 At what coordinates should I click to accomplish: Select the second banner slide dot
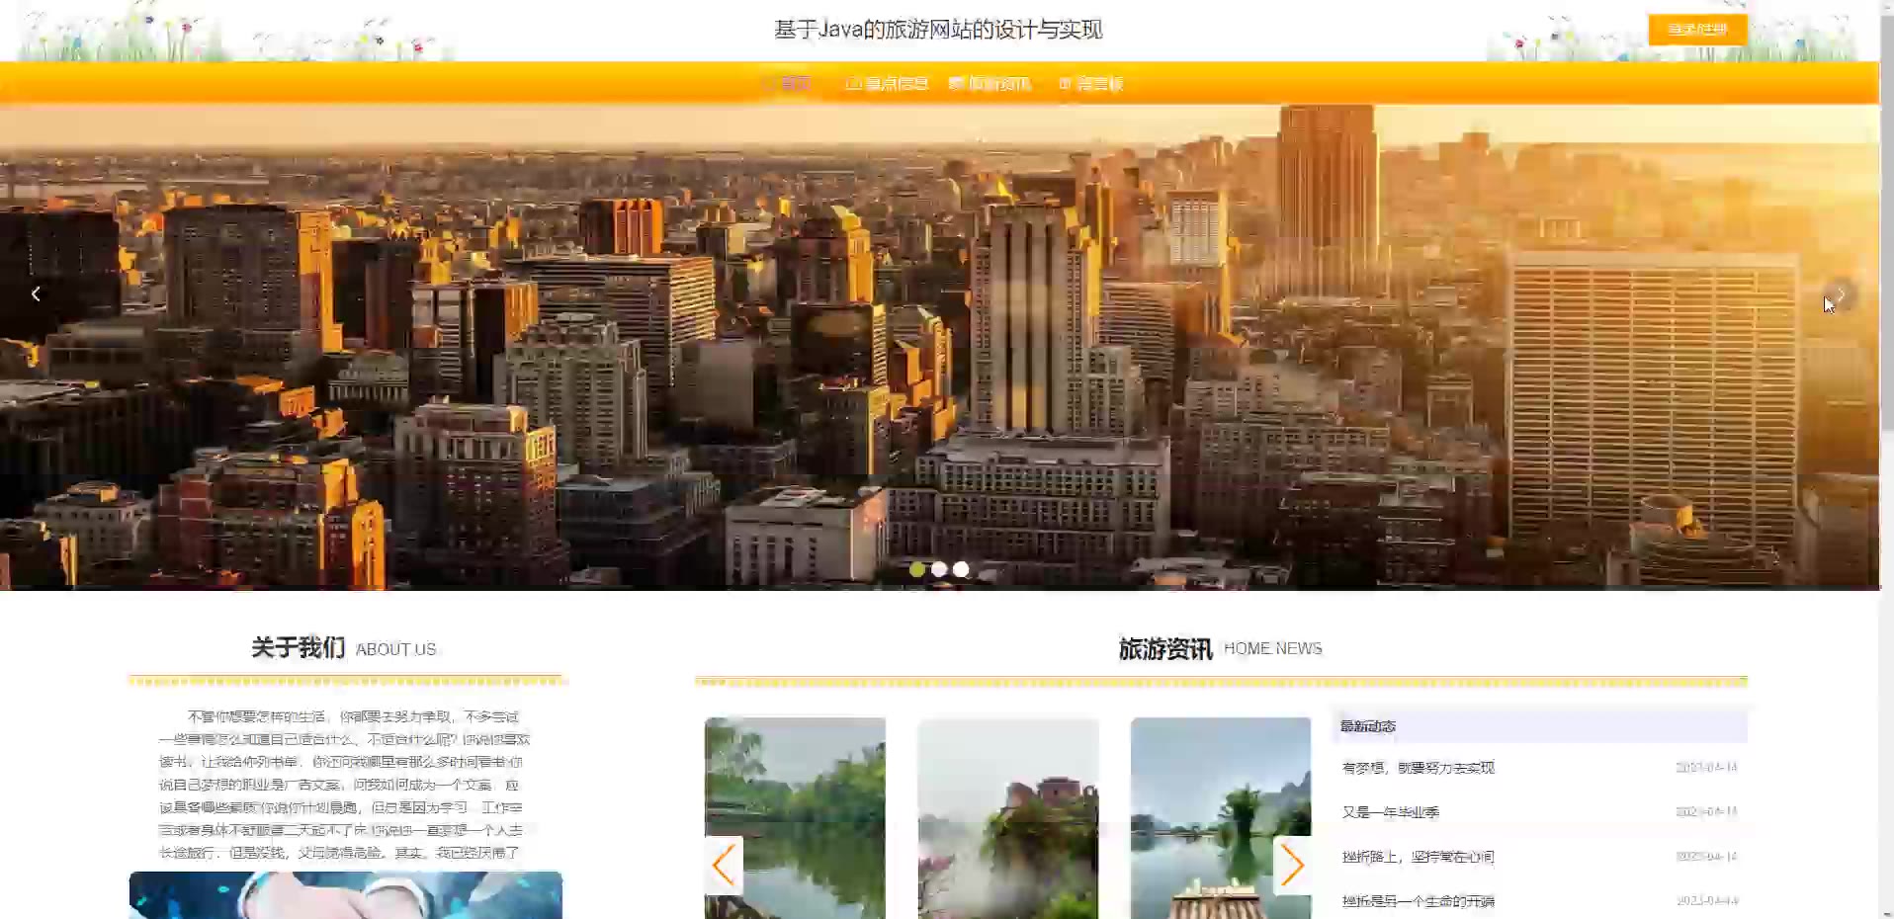[939, 569]
